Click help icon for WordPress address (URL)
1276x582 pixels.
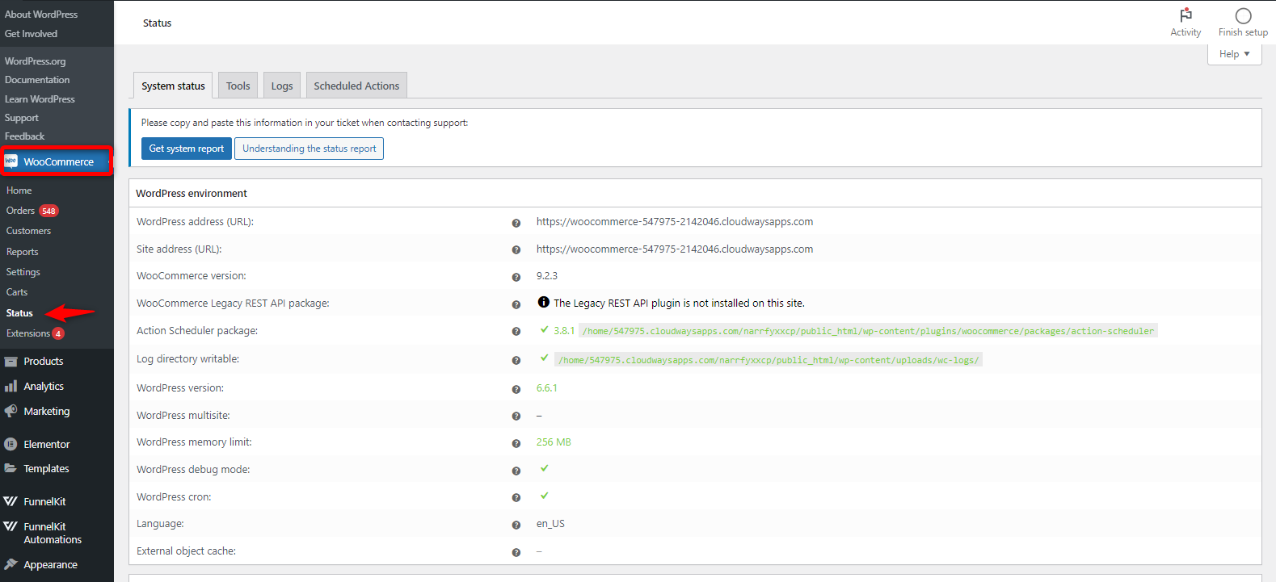tap(516, 223)
